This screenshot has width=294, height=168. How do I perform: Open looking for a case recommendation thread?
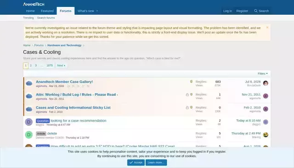[x=79, y=121]
